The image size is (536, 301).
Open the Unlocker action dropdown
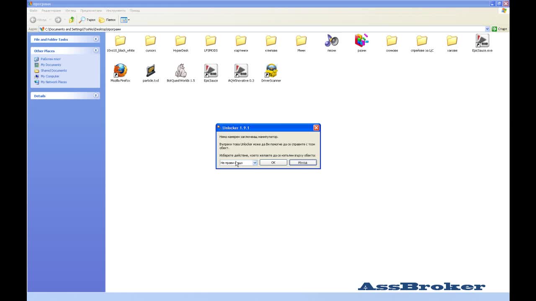click(x=255, y=163)
